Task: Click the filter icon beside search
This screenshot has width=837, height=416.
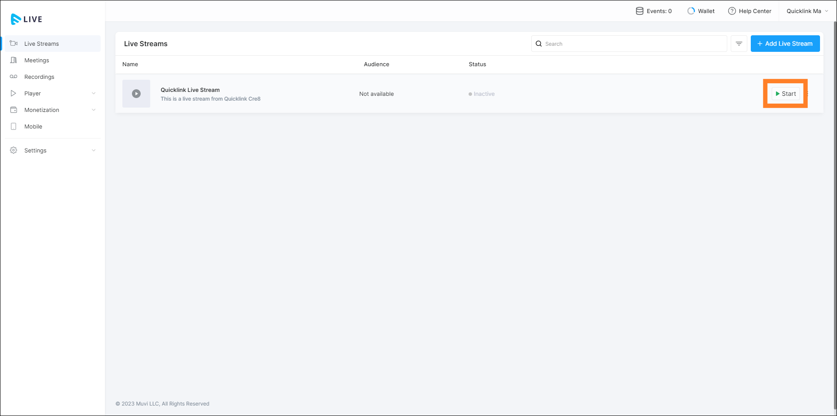Action: (739, 44)
